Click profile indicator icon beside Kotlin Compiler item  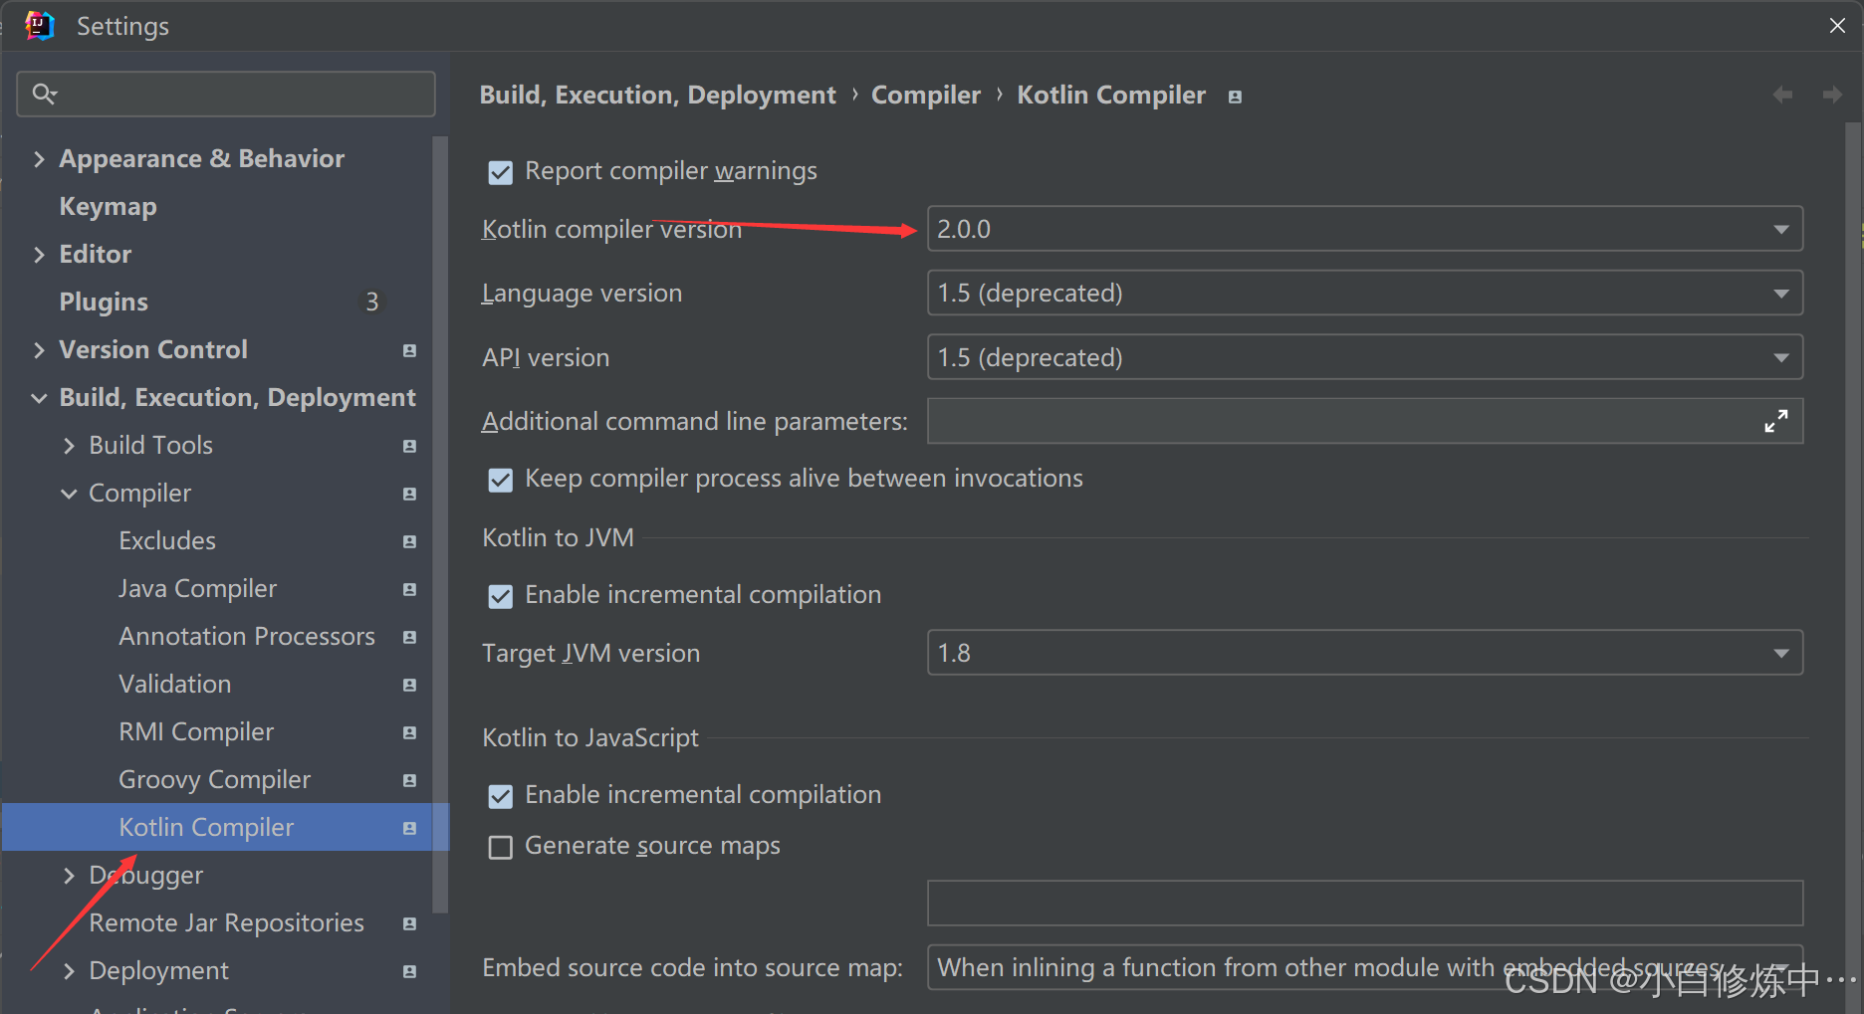pos(409,827)
